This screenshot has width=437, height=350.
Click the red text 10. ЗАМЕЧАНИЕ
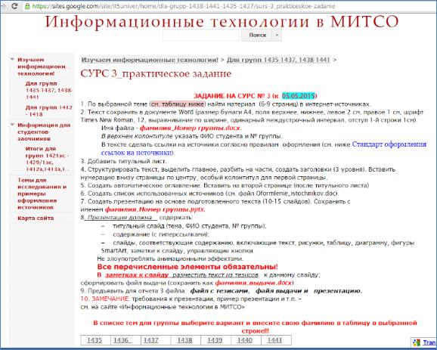(105, 299)
